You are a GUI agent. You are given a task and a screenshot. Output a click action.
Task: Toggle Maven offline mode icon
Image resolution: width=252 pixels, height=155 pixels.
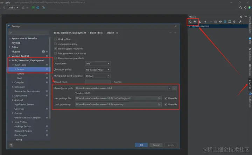coord(220,22)
